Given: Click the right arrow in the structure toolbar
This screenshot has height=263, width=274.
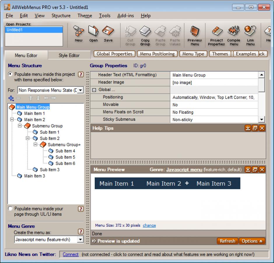Looking at the screenshot, I should tap(53, 98).
